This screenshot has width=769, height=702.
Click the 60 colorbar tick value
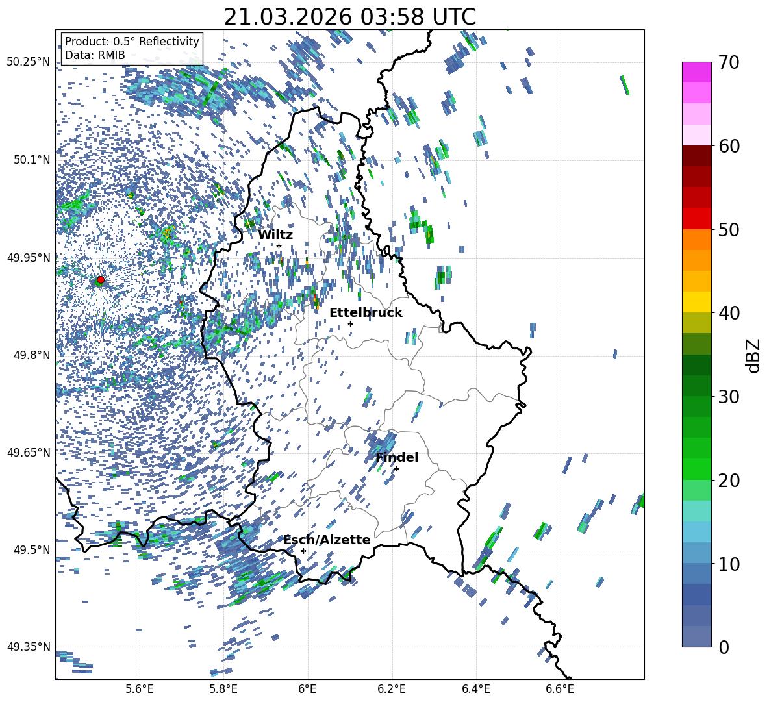click(729, 146)
